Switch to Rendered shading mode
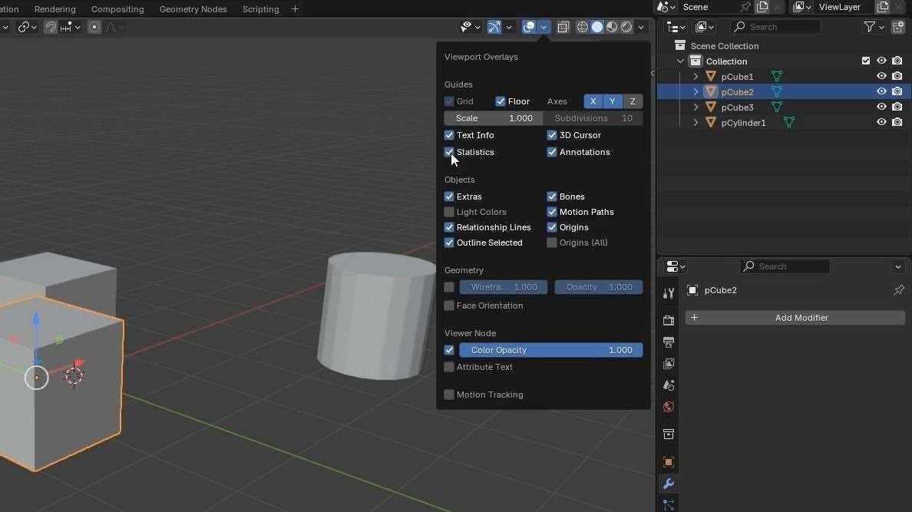Screen dimensions: 912x512 [626, 27]
